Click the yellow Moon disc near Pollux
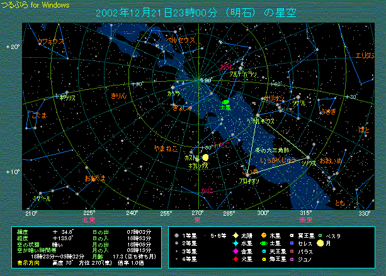Viewport: 386px width, 276px height. click(x=205, y=156)
